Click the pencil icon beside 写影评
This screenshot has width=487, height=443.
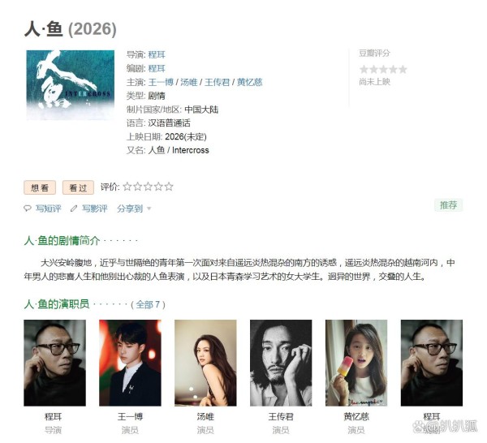click(74, 209)
